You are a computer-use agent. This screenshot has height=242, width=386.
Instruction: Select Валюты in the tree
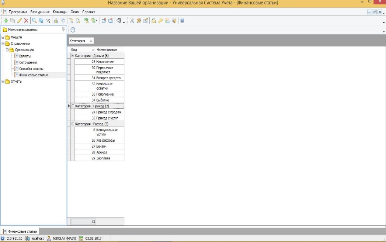25,56
